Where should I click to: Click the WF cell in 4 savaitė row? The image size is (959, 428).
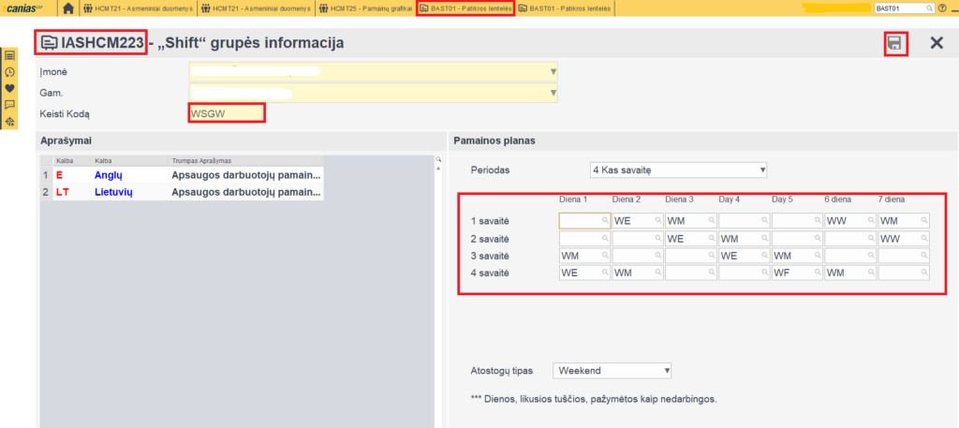[x=792, y=273]
